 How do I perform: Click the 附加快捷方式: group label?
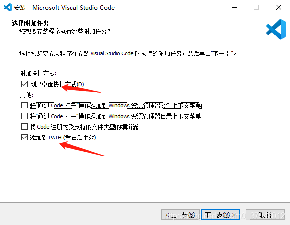click(x=38, y=73)
